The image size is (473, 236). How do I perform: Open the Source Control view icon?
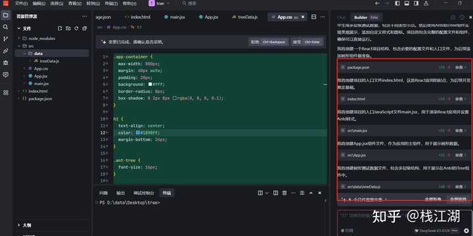pos(5,39)
